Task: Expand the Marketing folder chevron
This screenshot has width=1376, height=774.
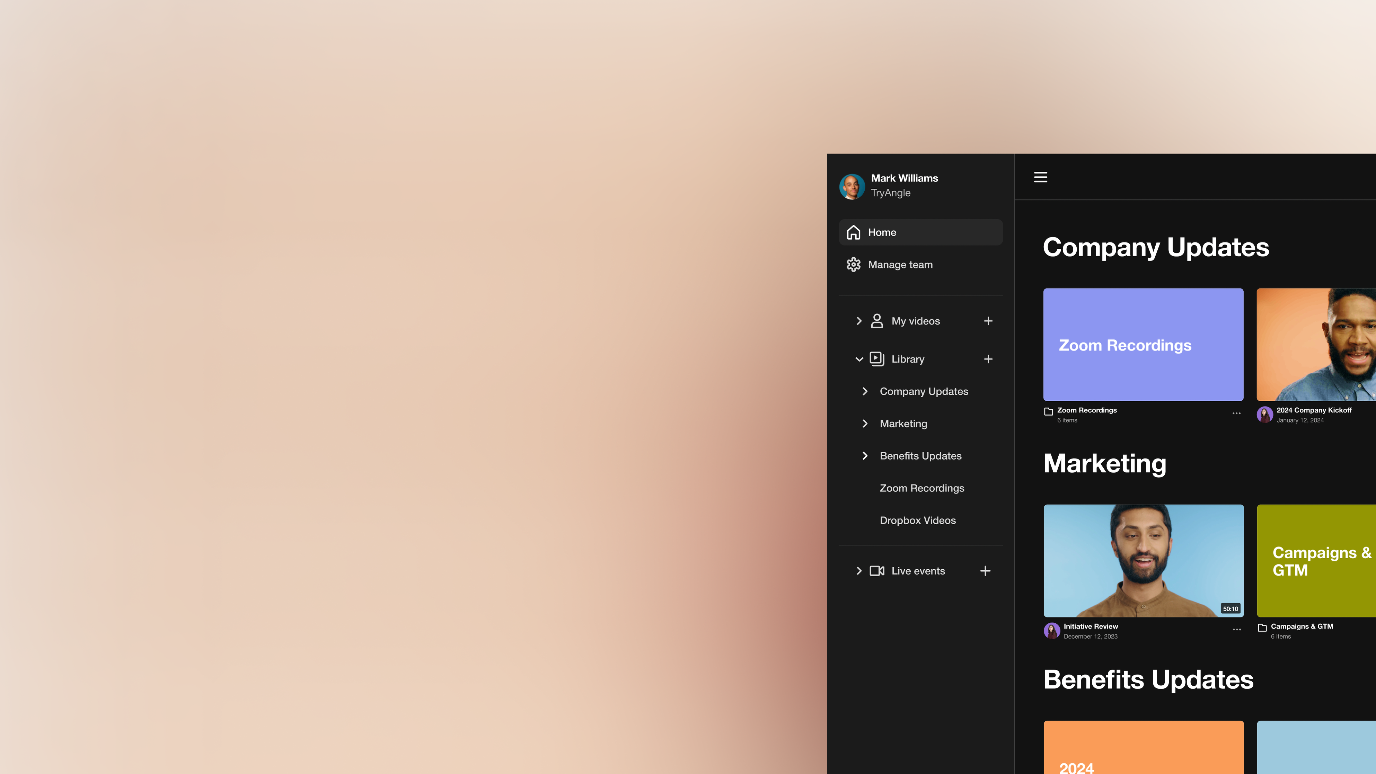Action: click(865, 424)
